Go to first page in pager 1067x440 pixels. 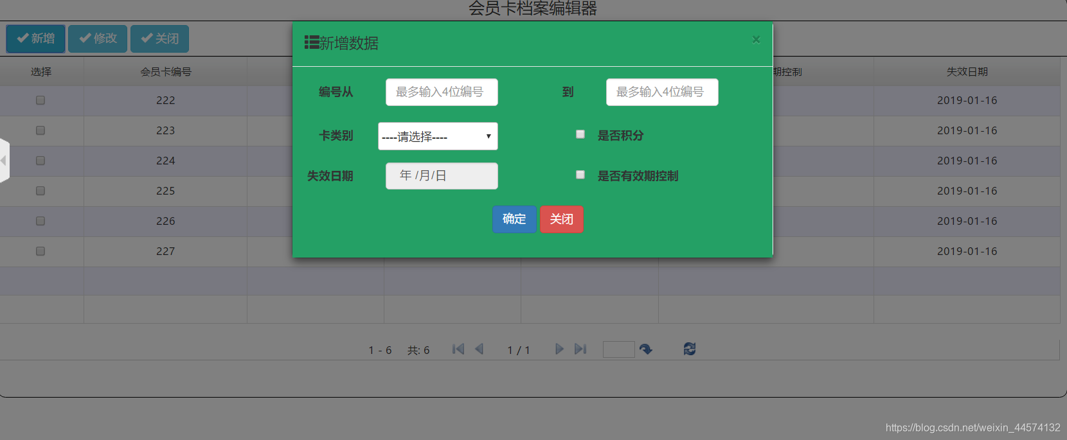458,349
